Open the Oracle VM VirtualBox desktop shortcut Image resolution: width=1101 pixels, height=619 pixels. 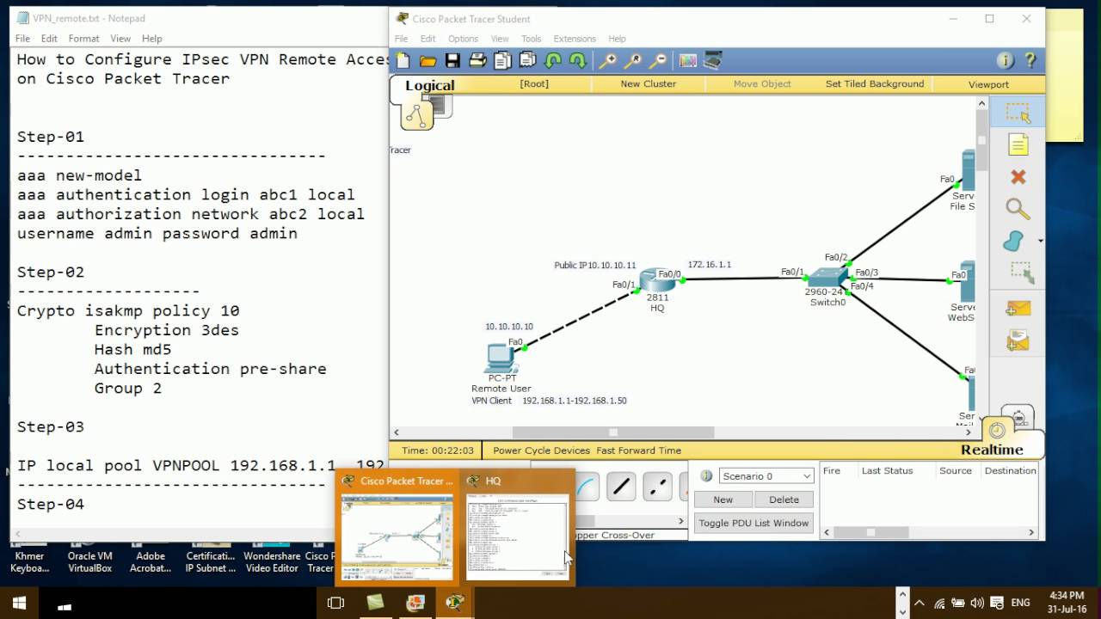coord(89,556)
